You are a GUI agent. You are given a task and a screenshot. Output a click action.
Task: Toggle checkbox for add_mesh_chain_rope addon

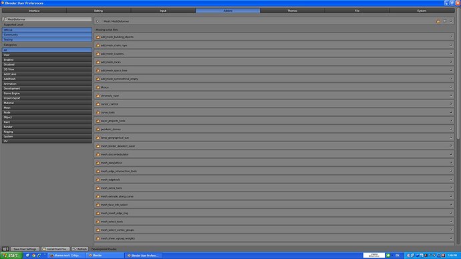tap(451, 45)
